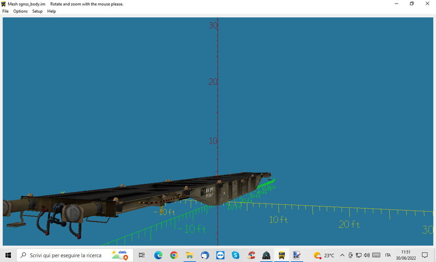Open the weather widget showing 23°C
This screenshot has height=262, width=436.
click(x=324, y=255)
